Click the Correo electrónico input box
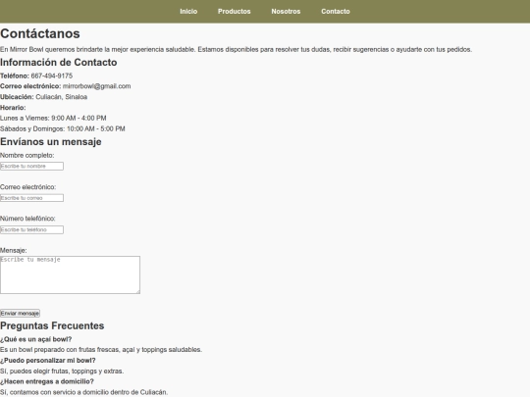This screenshot has height=397, width=530. click(31, 198)
